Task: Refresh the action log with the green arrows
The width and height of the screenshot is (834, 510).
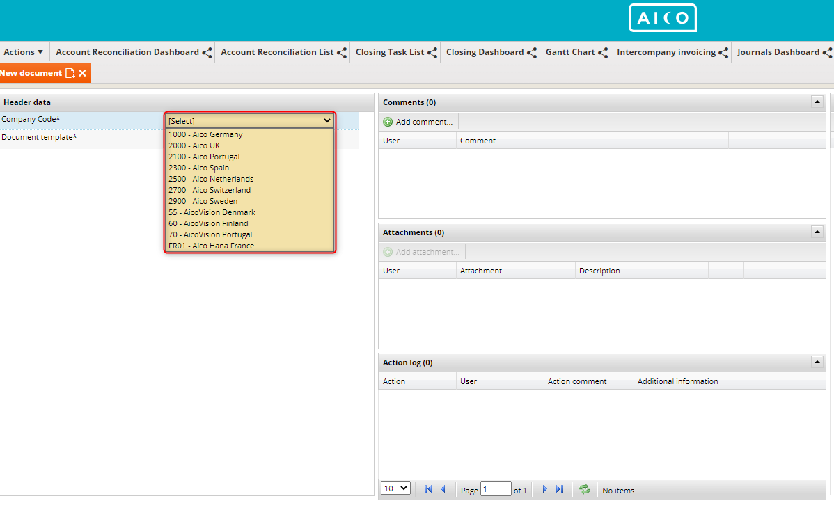Action: click(x=585, y=489)
